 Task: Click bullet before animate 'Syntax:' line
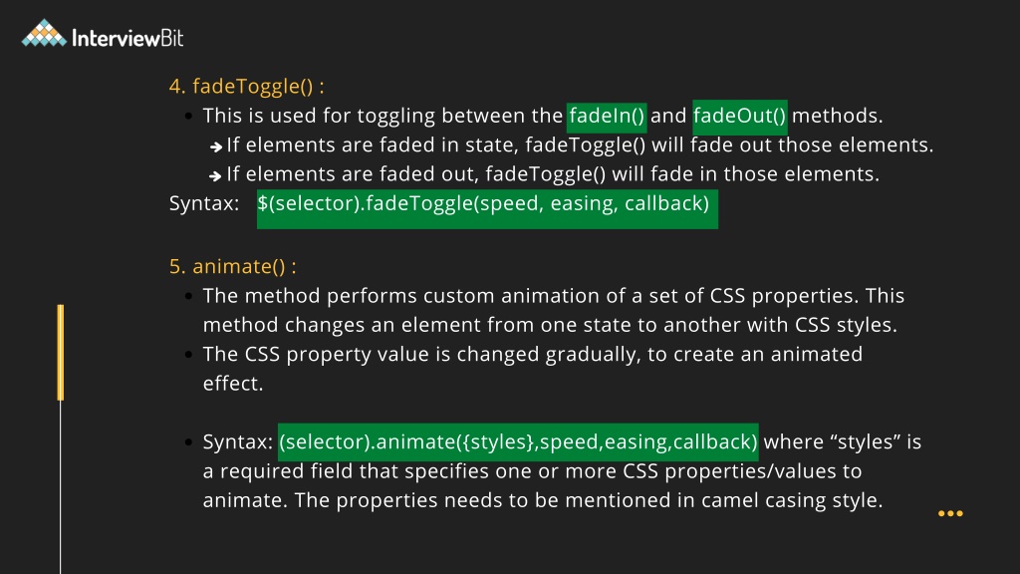[188, 442]
